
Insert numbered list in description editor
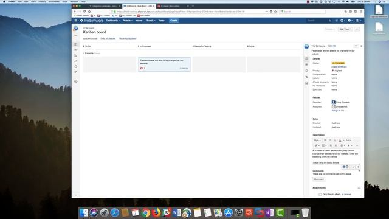point(336,145)
